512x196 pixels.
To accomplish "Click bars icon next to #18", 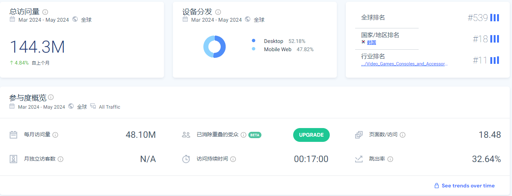I will [x=495, y=39].
